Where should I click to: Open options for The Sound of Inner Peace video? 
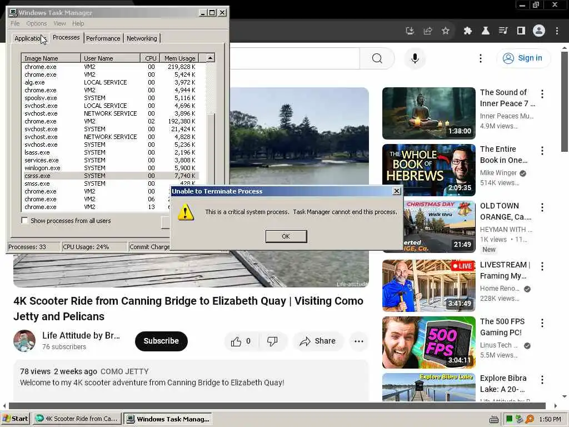click(x=542, y=94)
